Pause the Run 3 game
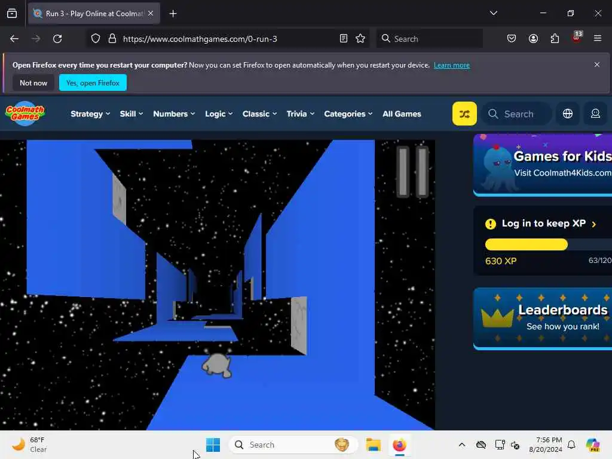The height and width of the screenshot is (459, 612). pos(412,172)
